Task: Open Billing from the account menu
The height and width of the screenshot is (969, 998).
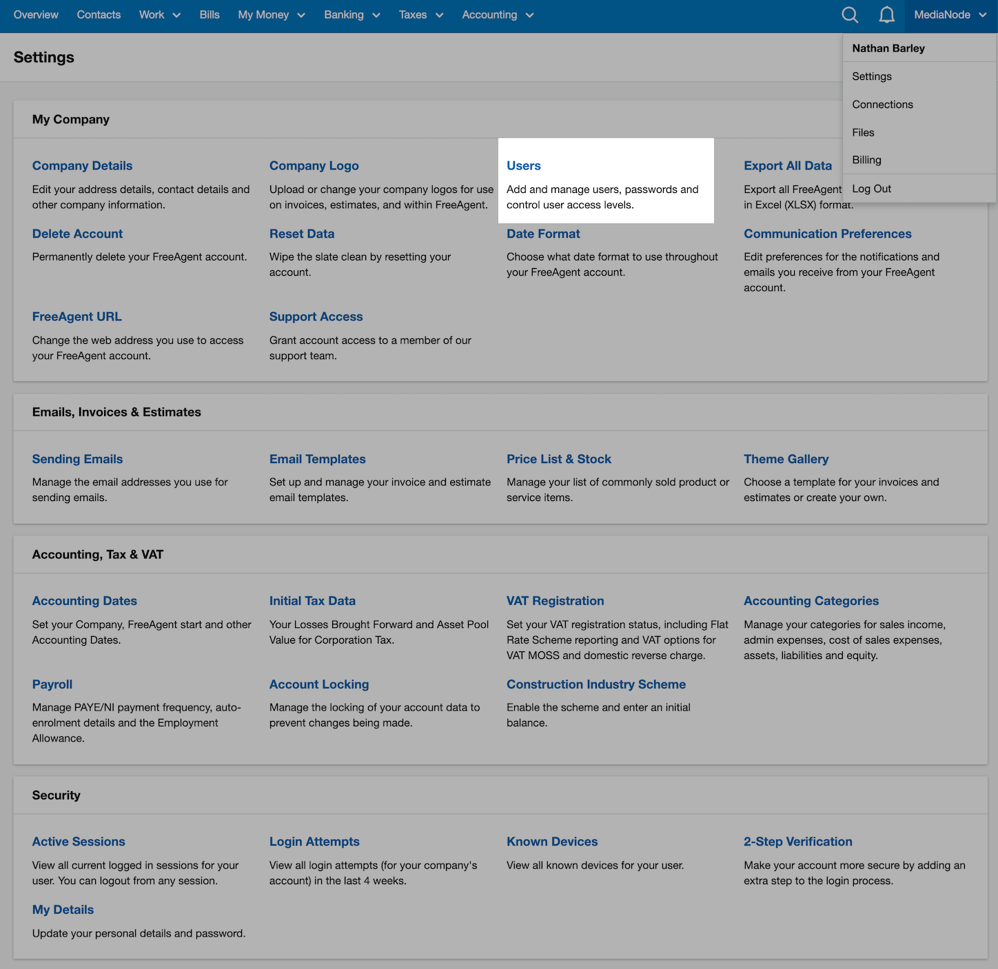Action: [866, 160]
